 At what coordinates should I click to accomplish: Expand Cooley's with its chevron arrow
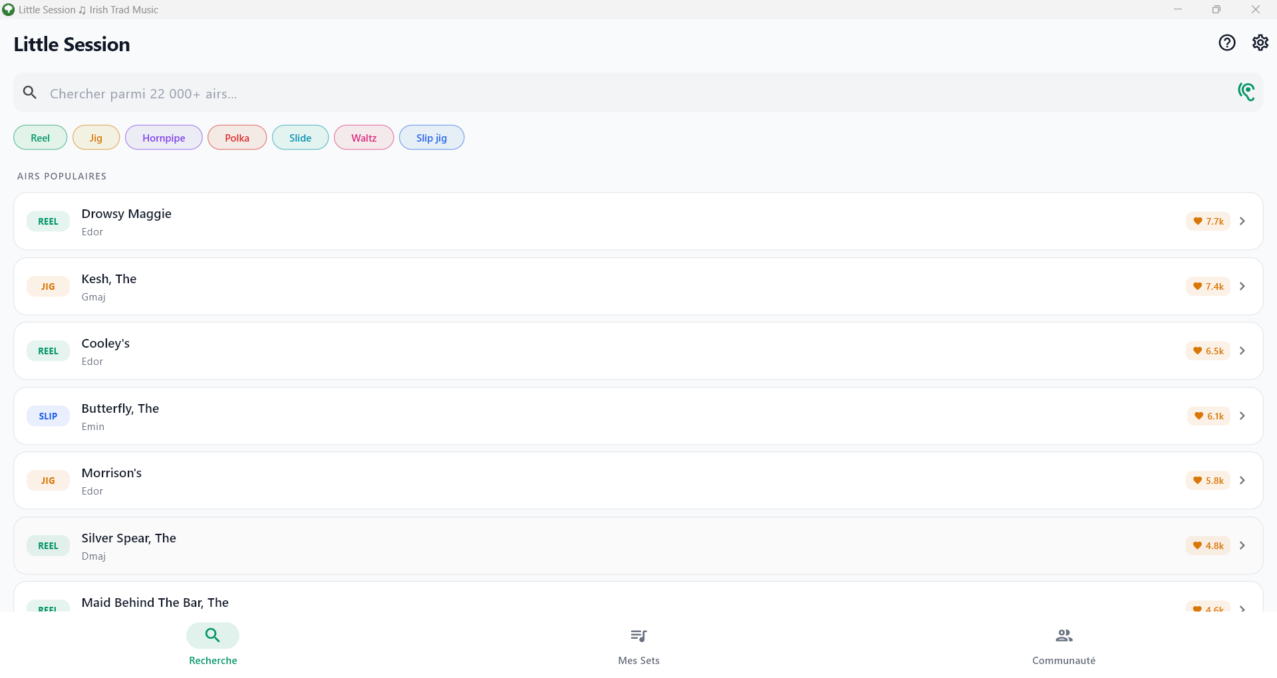pos(1242,351)
